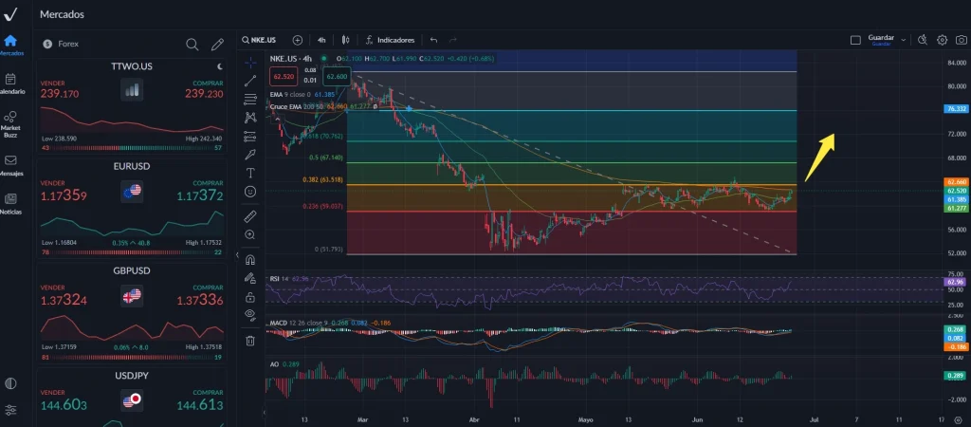The width and height of the screenshot is (971, 427).
Task: Select the brush drawing tool
Action: point(250,155)
